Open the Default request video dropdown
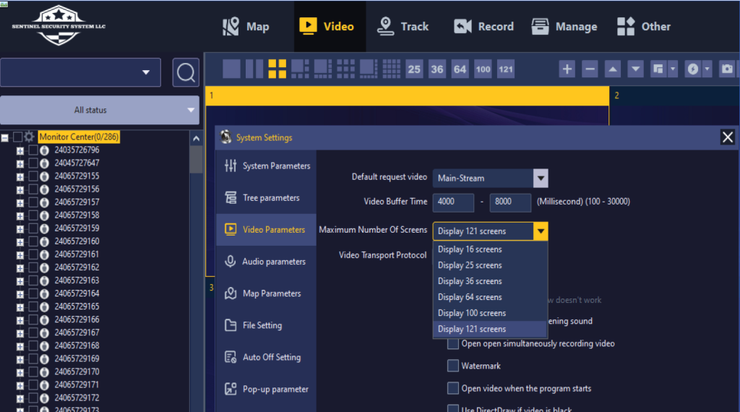 pos(540,178)
